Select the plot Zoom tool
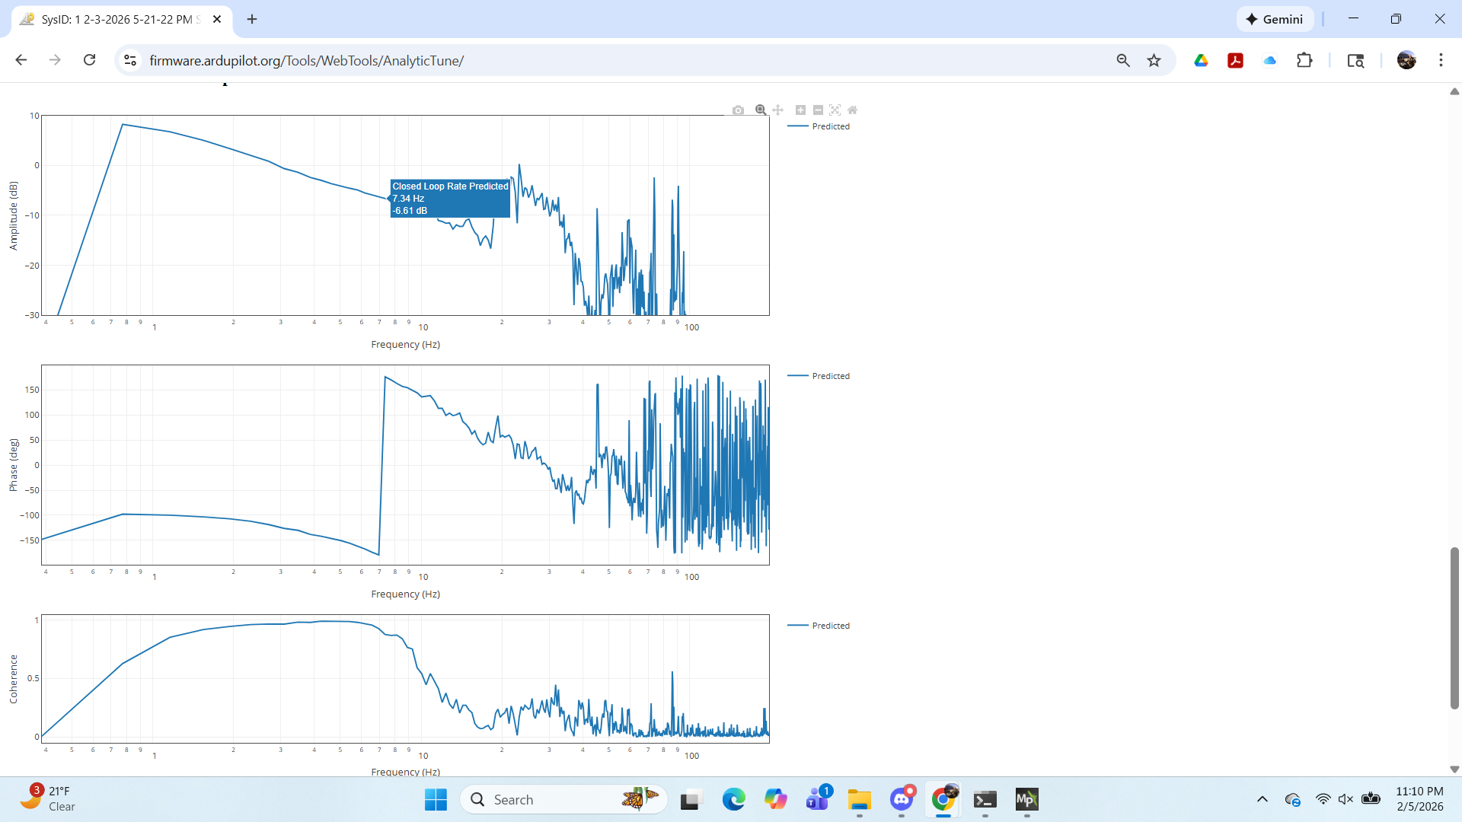The width and height of the screenshot is (1462, 822). pyautogui.click(x=760, y=110)
